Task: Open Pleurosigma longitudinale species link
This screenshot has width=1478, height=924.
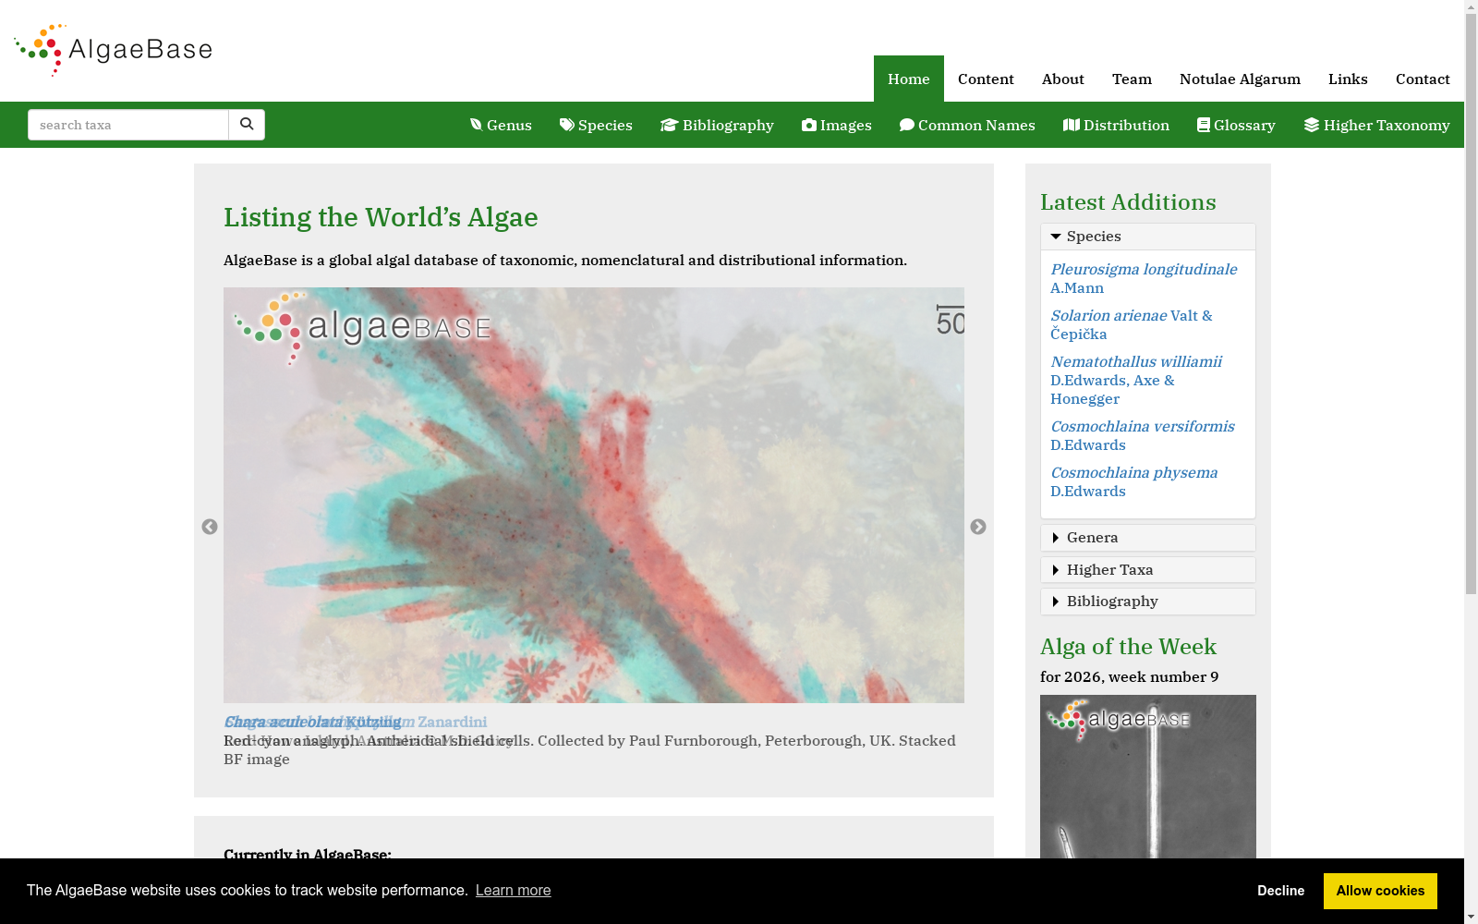Action: 1144,278
